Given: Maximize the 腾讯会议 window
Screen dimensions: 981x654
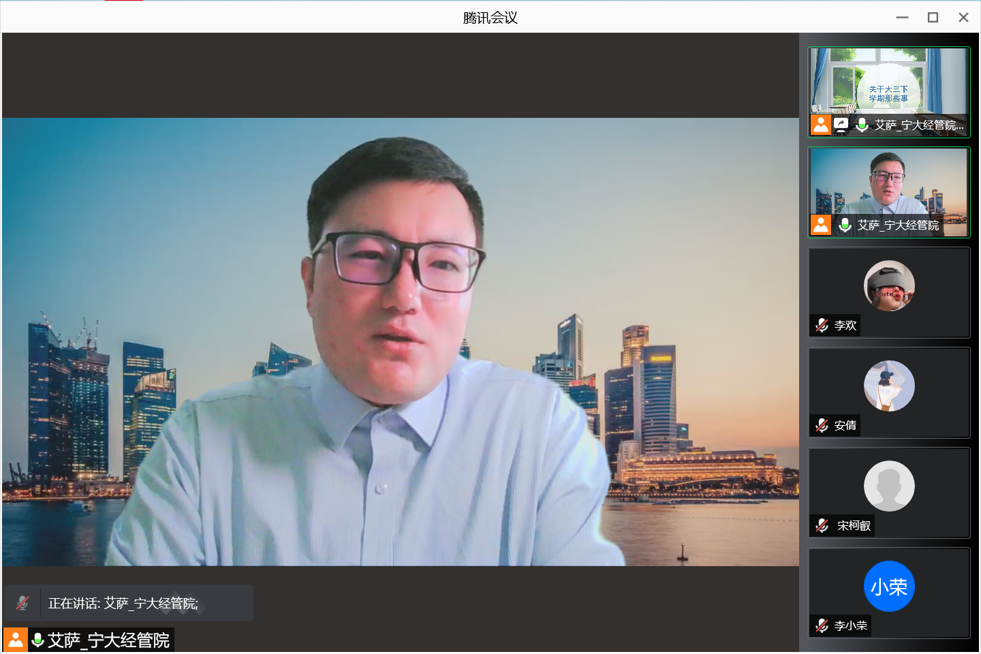Looking at the screenshot, I should point(933,18).
